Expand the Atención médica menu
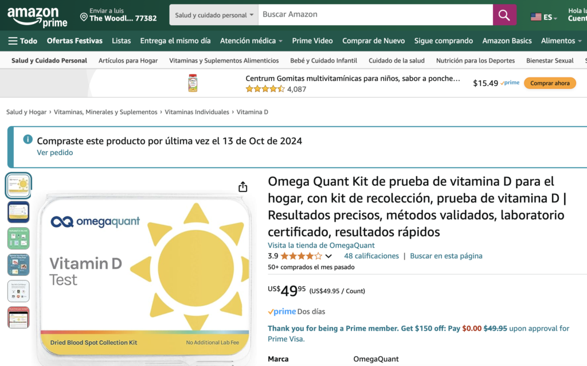The image size is (587, 366). pyautogui.click(x=251, y=41)
